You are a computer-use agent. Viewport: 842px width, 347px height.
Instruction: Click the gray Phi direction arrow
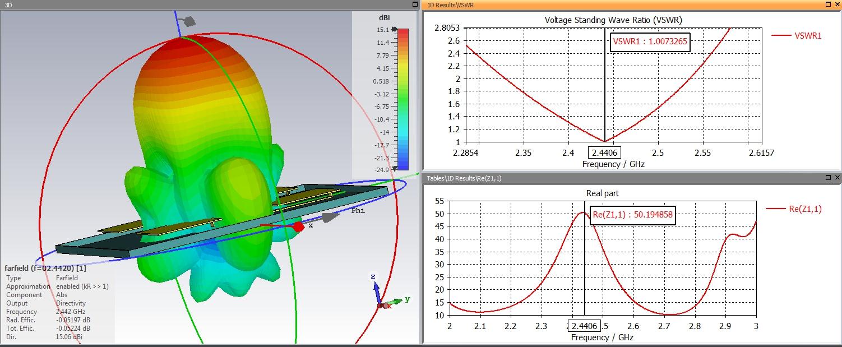coord(331,218)
